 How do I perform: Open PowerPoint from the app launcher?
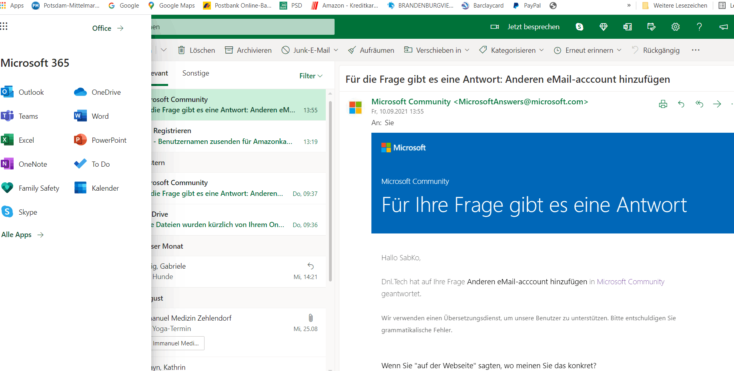tap(100, 140)
